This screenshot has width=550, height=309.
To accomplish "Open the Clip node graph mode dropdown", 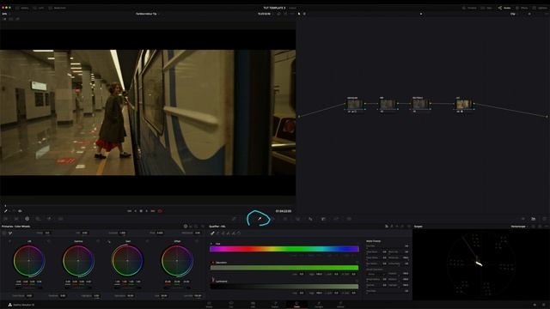I will click(514, 14).
